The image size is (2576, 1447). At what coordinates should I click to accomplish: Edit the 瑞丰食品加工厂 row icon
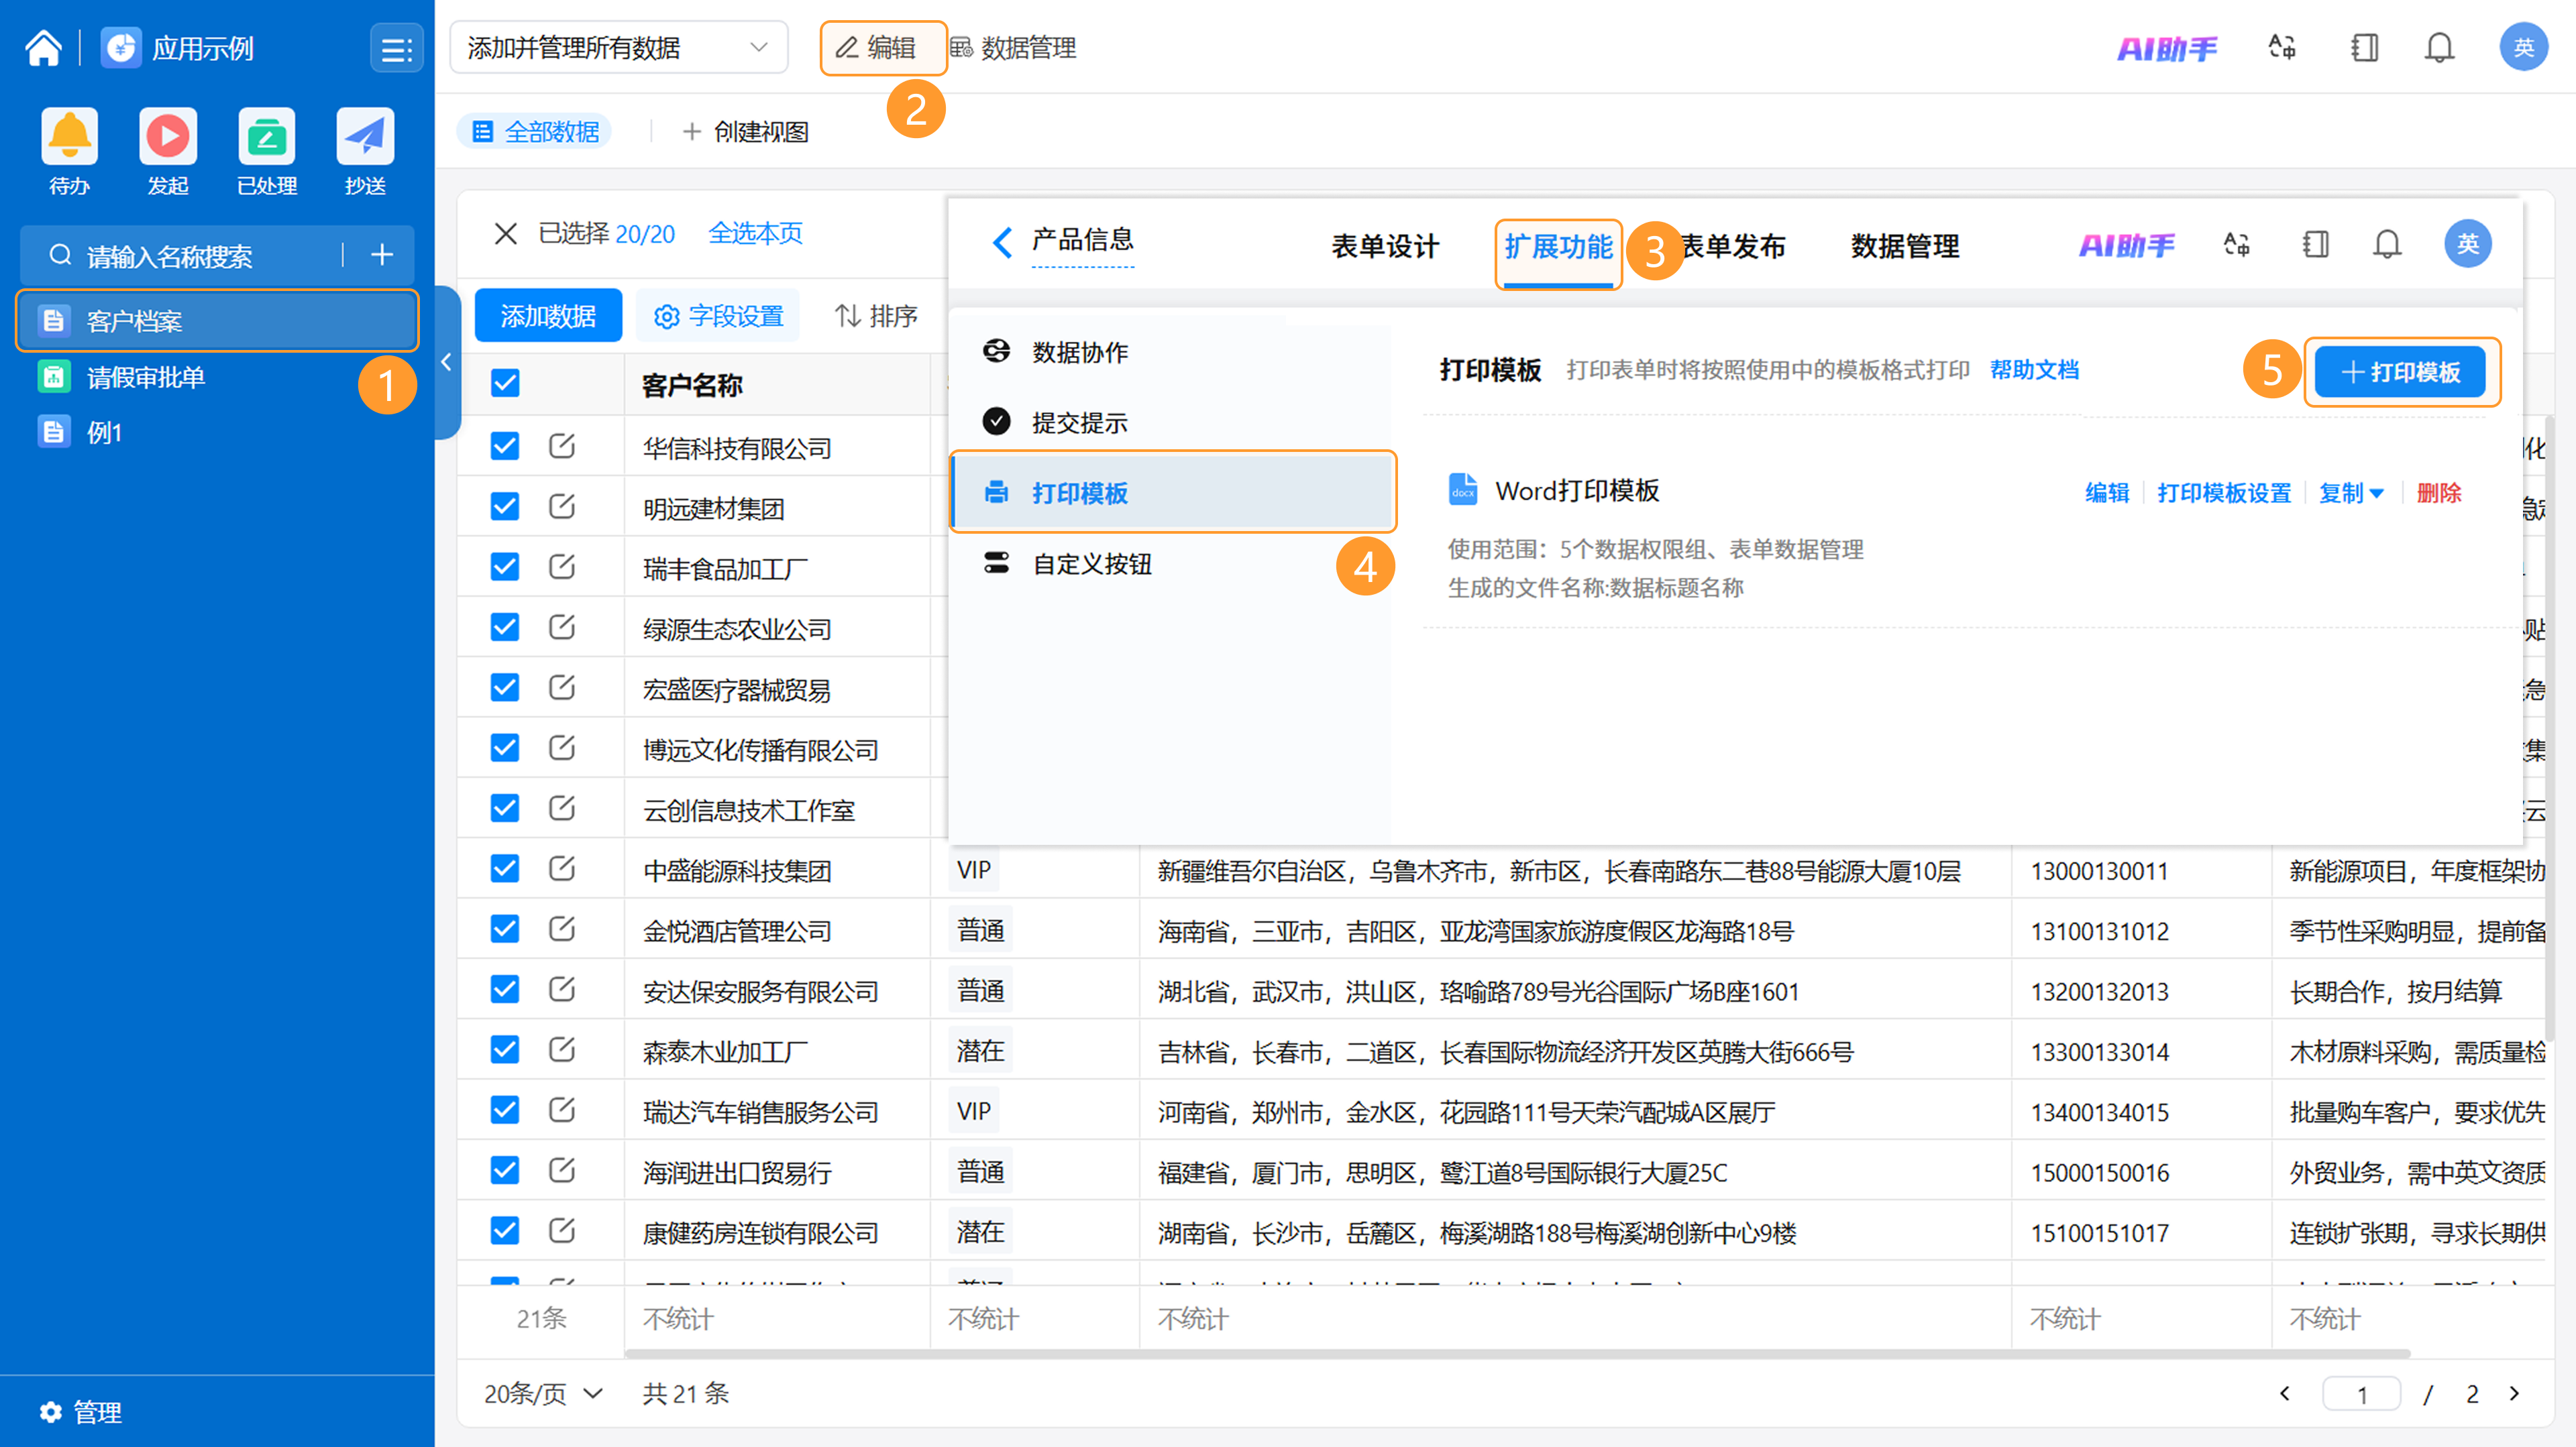[x=562, y=567]
